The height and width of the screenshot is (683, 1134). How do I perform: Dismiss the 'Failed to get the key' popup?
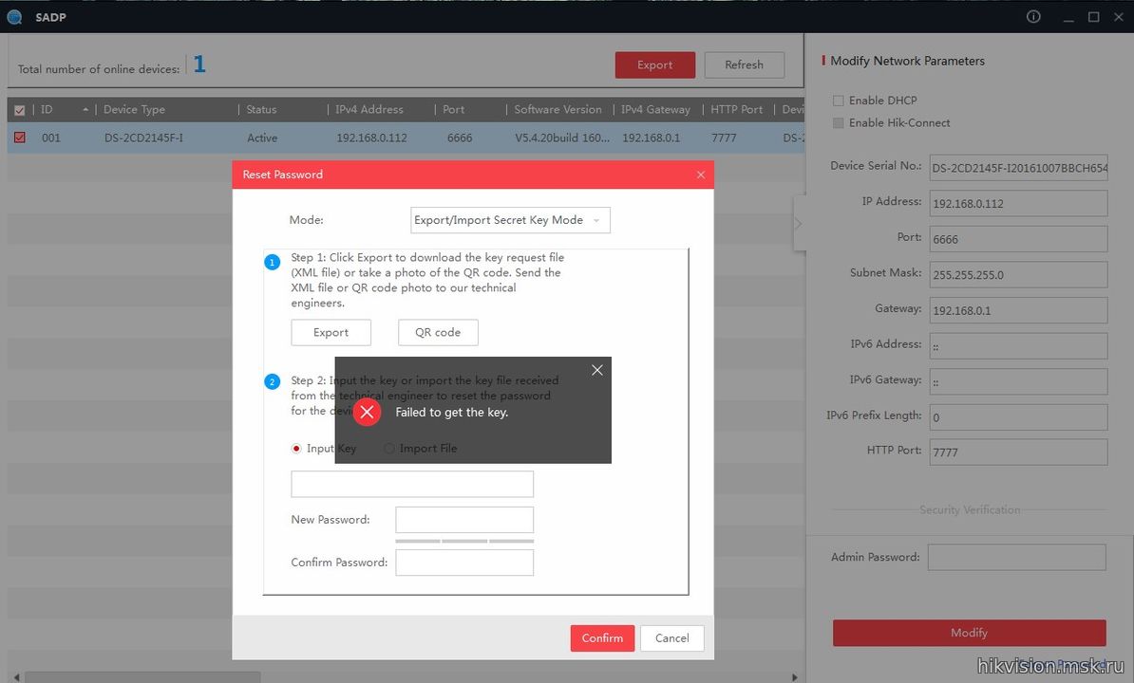pyautogui.click(x=596, y=370)
